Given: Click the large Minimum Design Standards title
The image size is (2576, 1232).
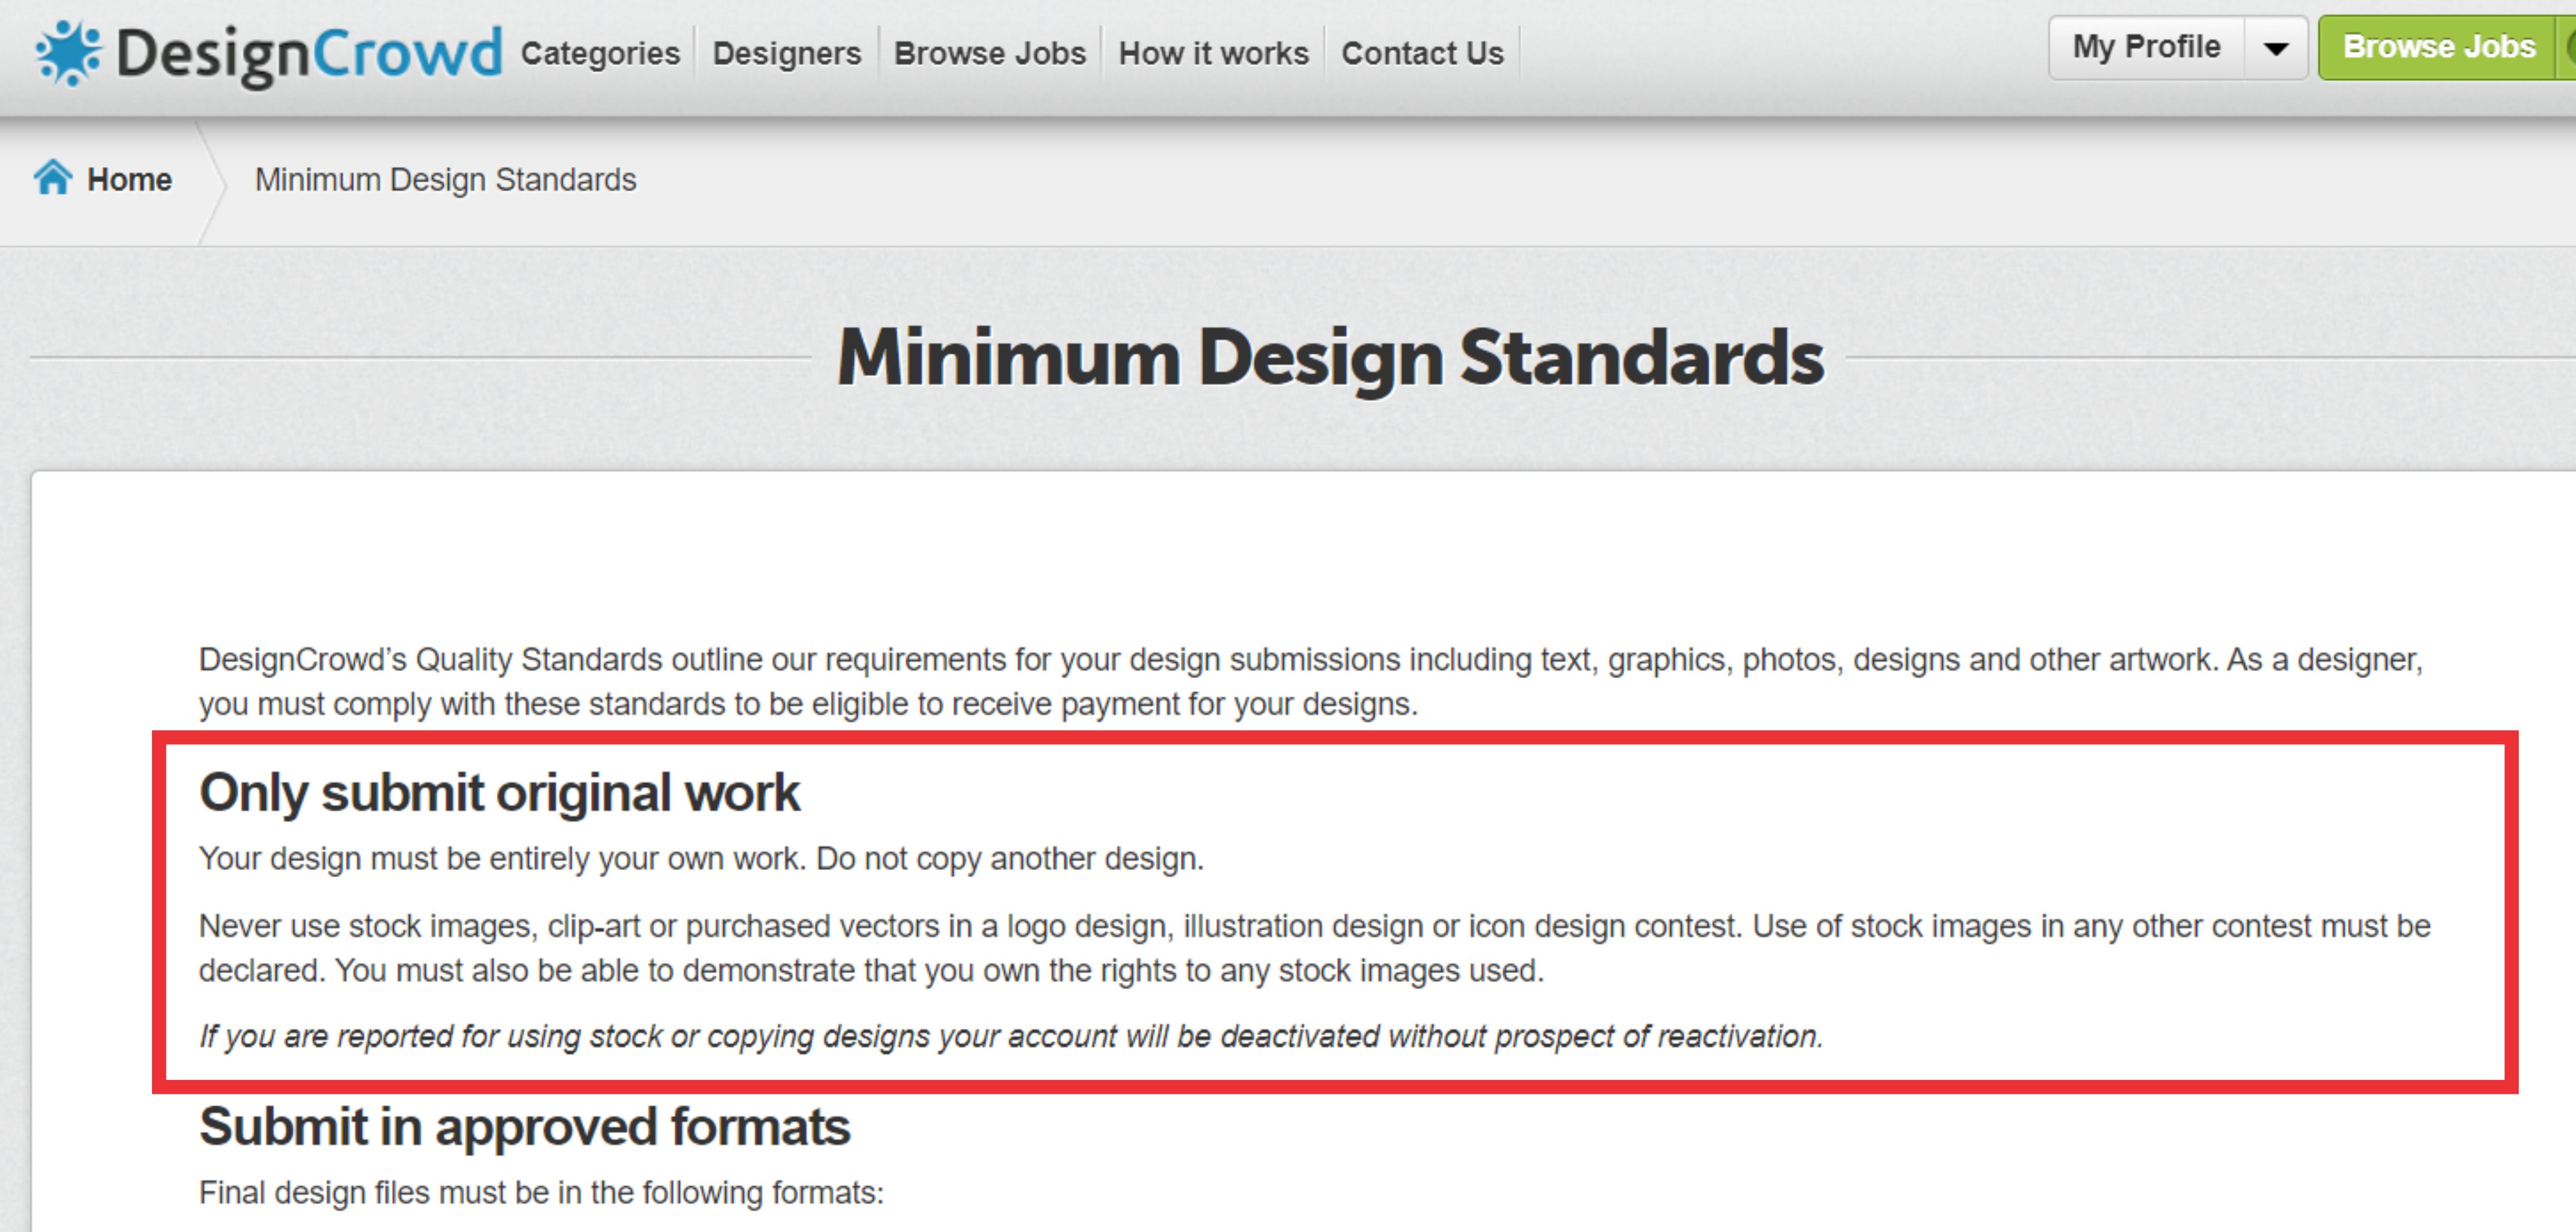Looking at the screenshot, I should pos(1330,357).
